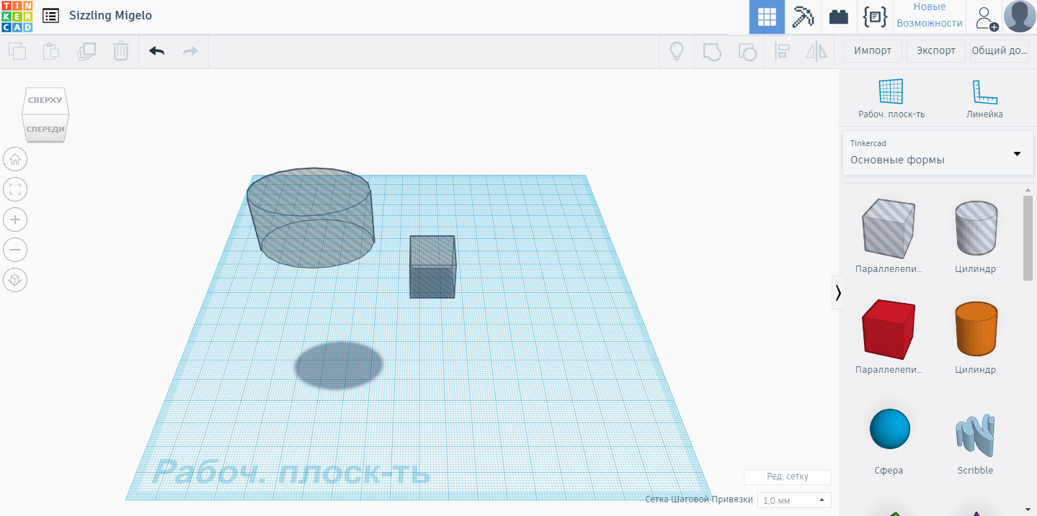The image size is (1037, 516).
Task: Toggle hole mode with the lightbulb icon
Action: point(676,51)
